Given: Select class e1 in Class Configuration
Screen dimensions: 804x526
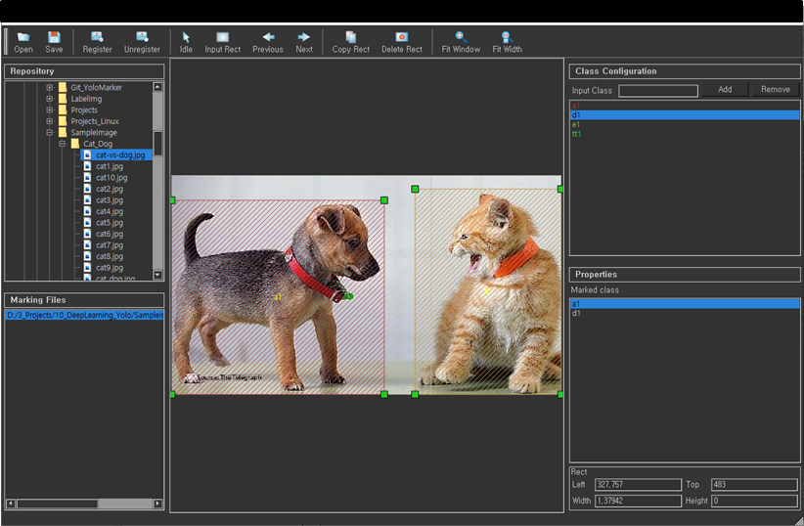Looking at the screenshot, I should tap(685, 124).
